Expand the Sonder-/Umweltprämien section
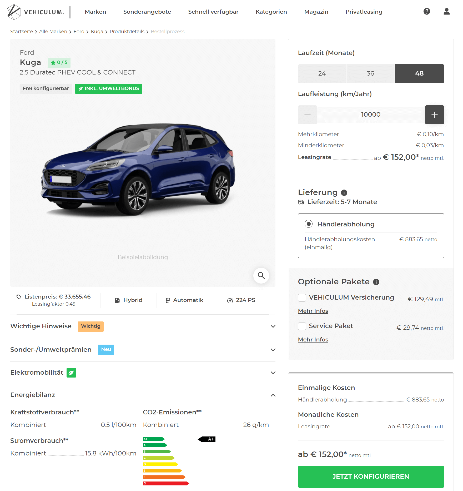 pos(143,350)
